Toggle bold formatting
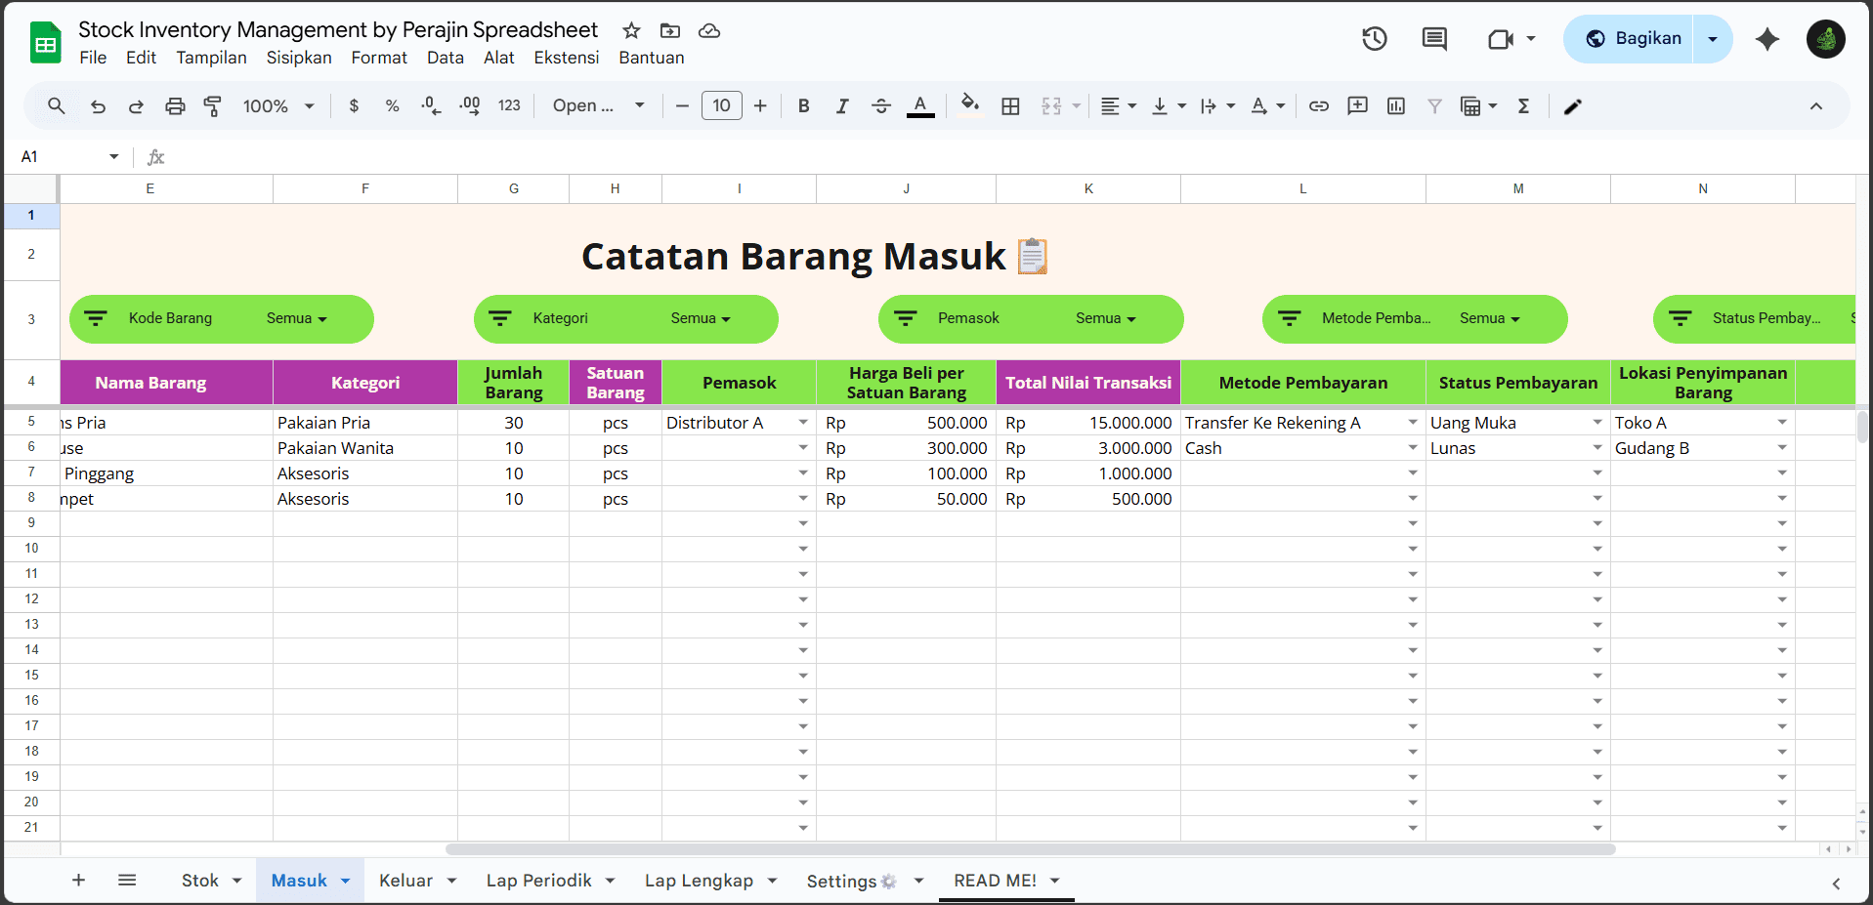1873x905 pixels. 803,105
